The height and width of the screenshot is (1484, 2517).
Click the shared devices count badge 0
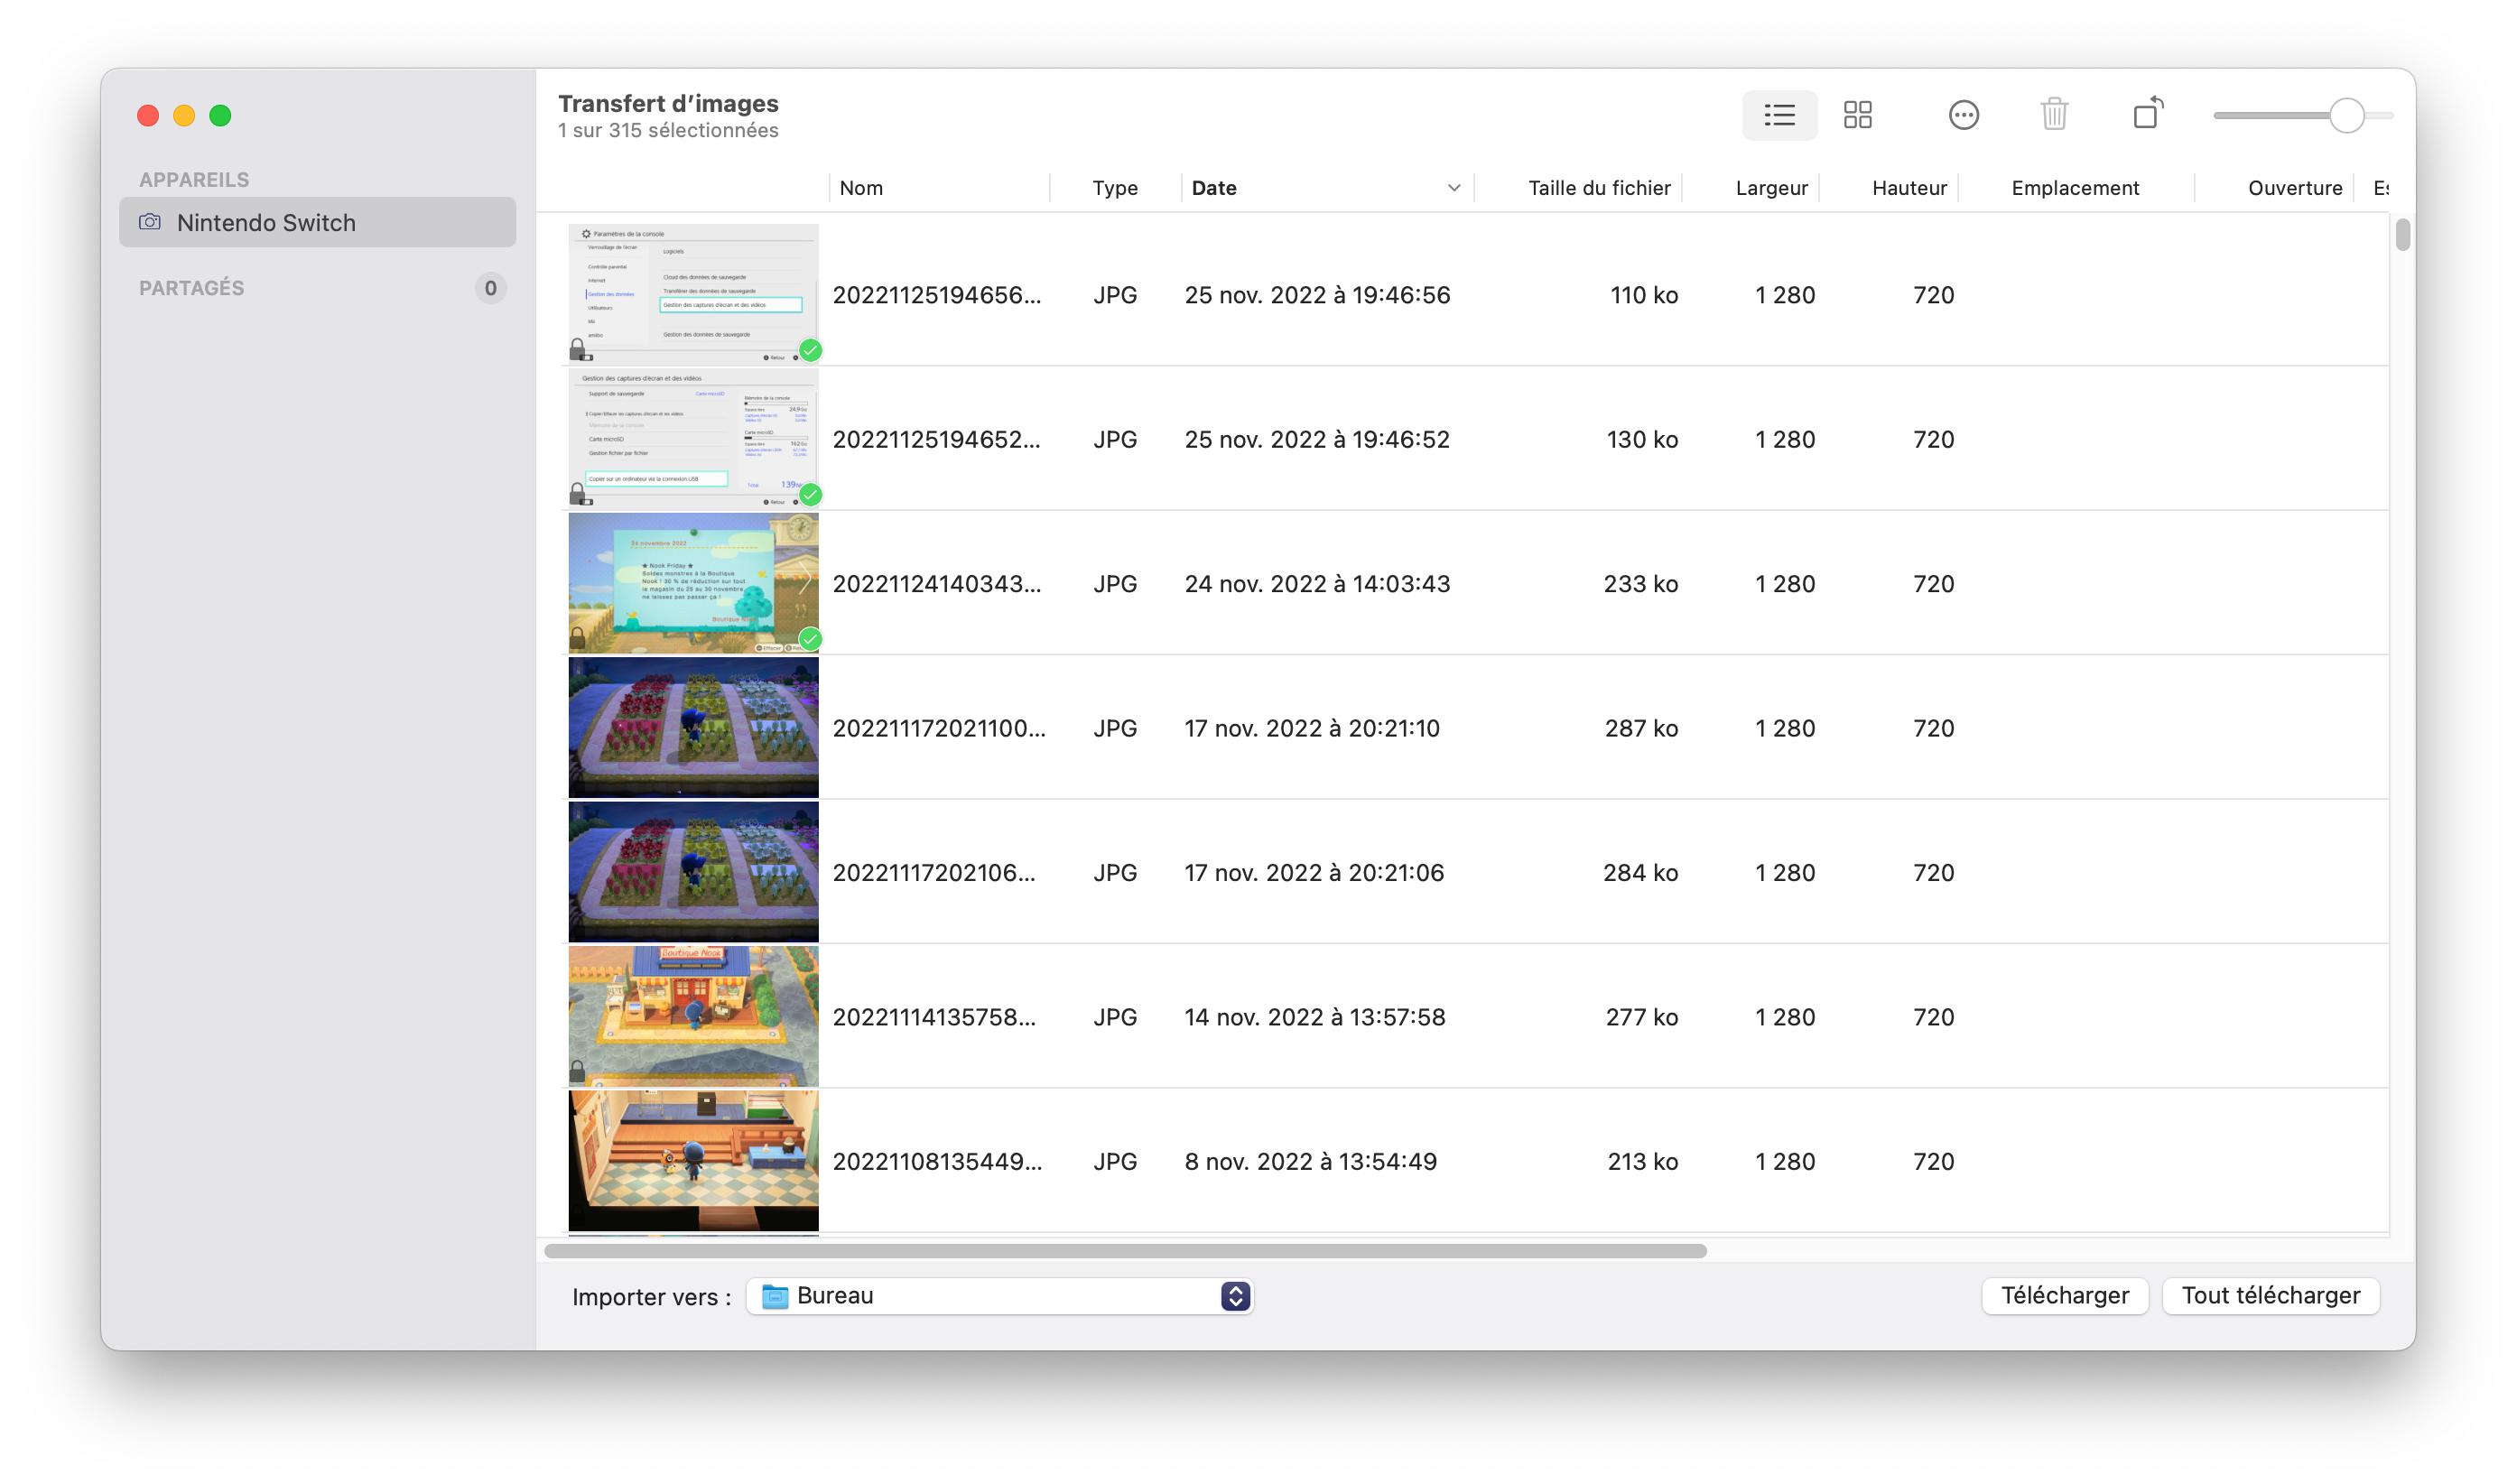coord(490,288)
